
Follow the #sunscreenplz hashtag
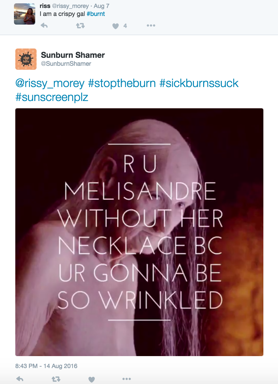tap(52, 97)
